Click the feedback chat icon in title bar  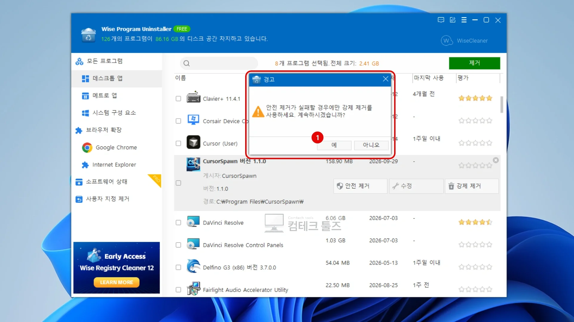[441, 20]
